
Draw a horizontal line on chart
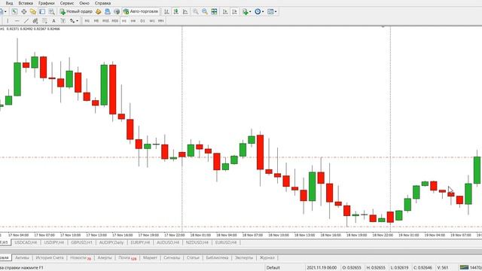point(17,21)
